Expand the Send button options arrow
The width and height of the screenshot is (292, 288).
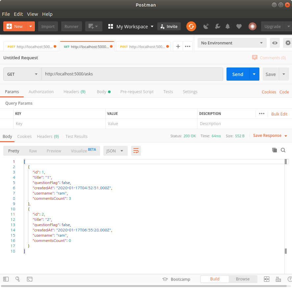(254, 74)
